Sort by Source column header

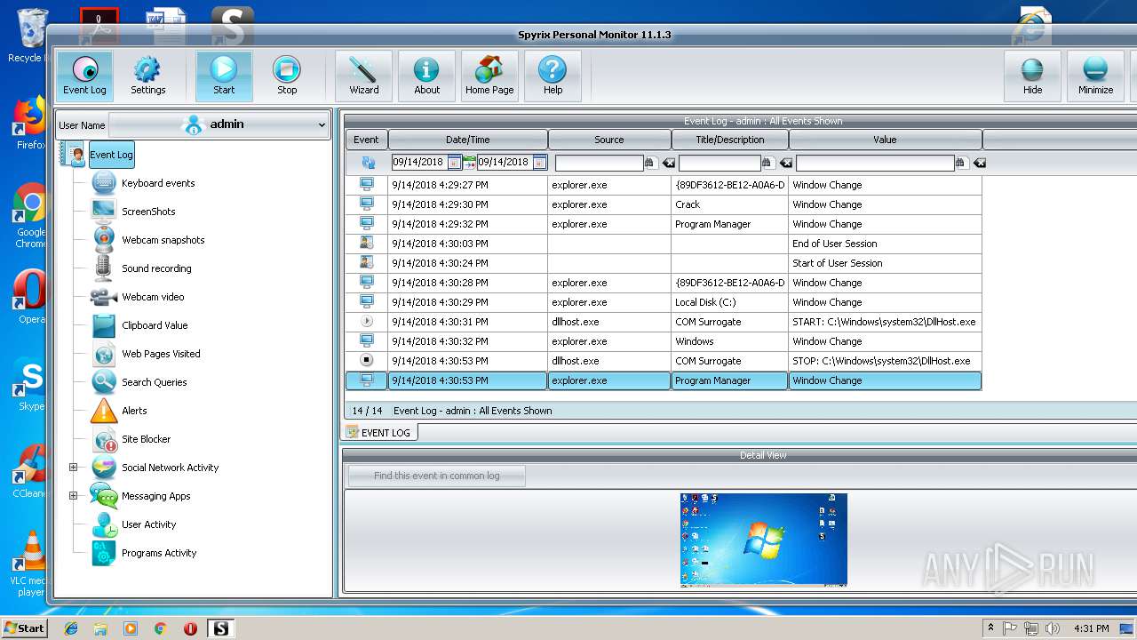[609, 140]
